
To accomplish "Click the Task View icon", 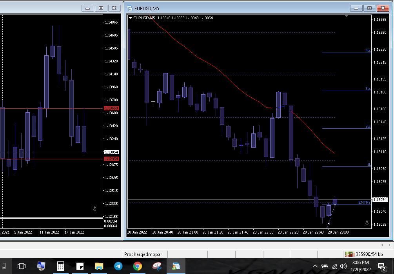I will [x=22, y=267].
